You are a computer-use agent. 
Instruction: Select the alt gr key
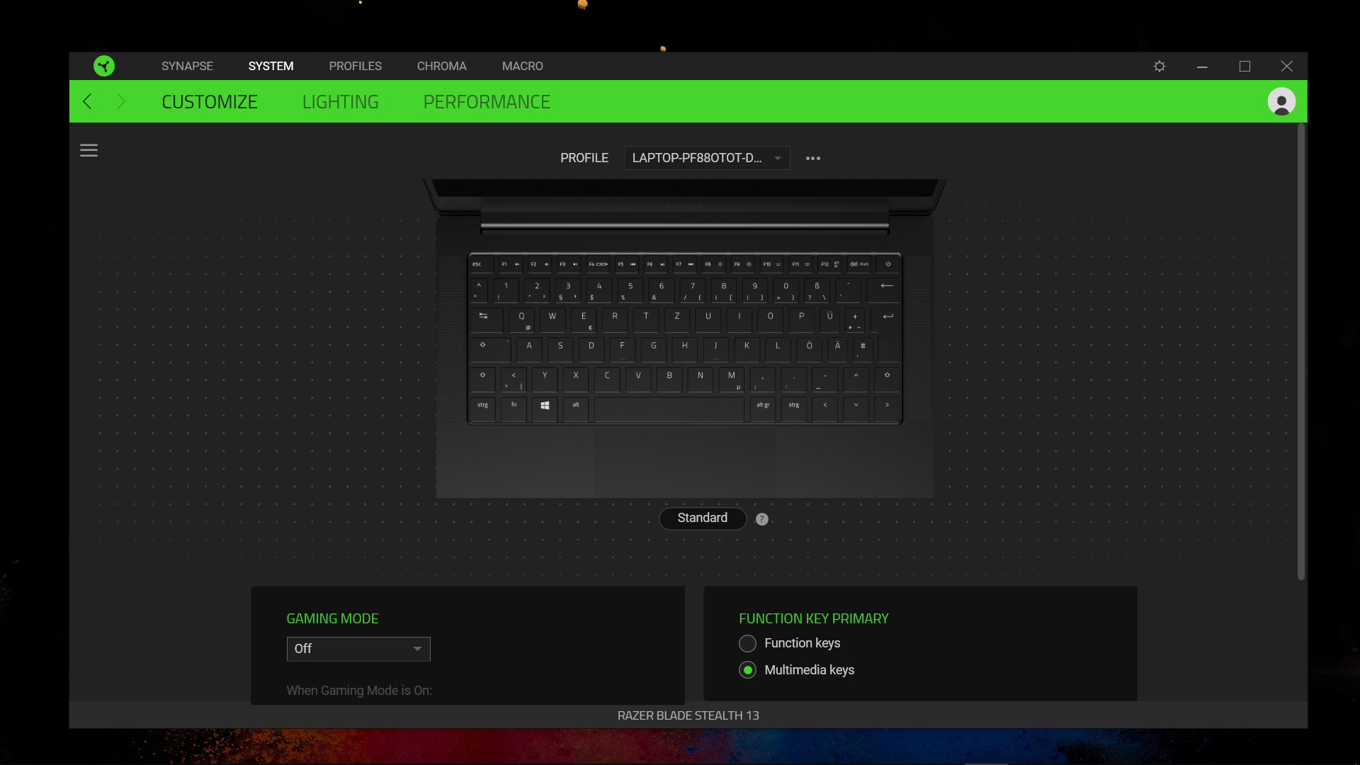[x=763, y=409]
